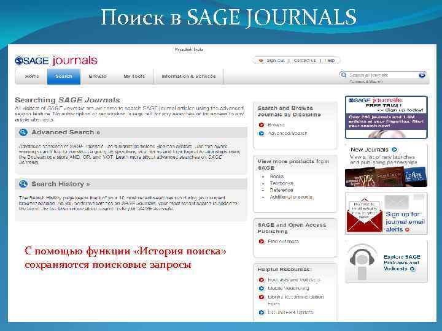Click the Advanced Search magnifier icon
Screen dimensions: 442x331
point(23,132)
